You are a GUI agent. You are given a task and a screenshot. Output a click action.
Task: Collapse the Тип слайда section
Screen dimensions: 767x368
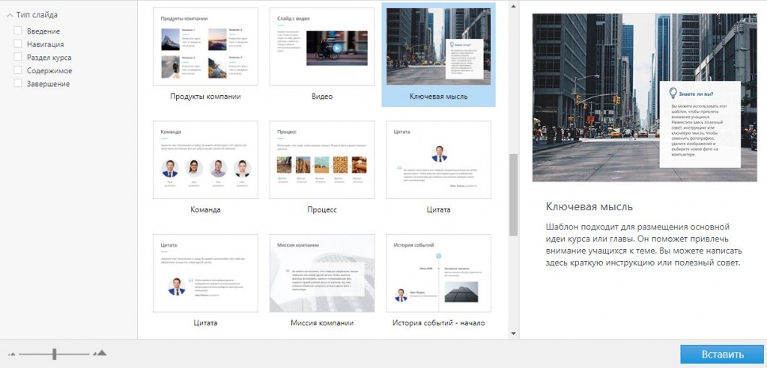click(10, 15)
